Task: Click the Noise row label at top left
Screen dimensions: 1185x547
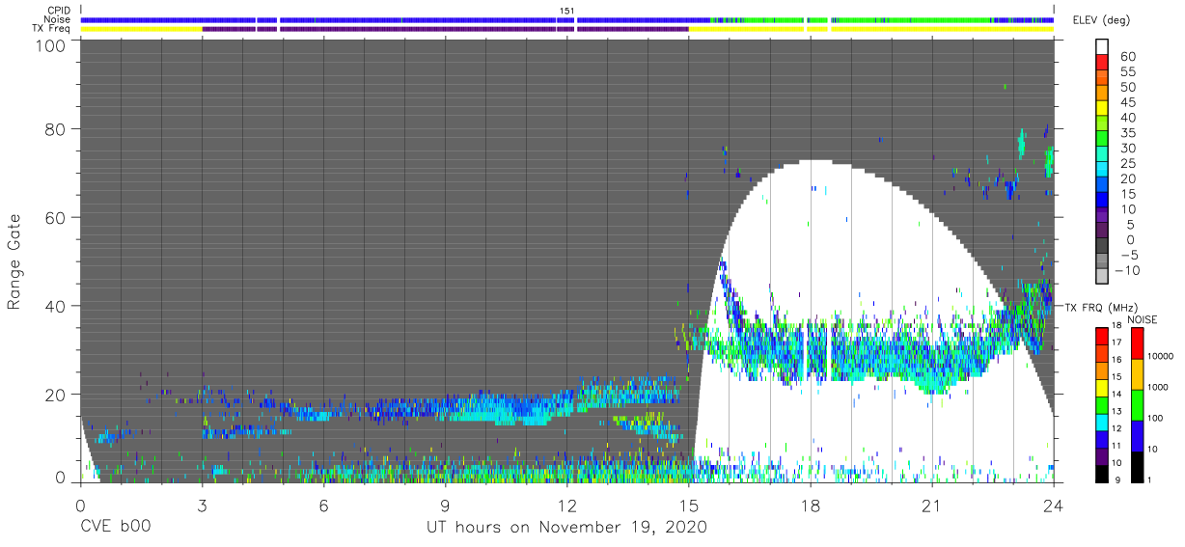Action: [x=59, y=19]
